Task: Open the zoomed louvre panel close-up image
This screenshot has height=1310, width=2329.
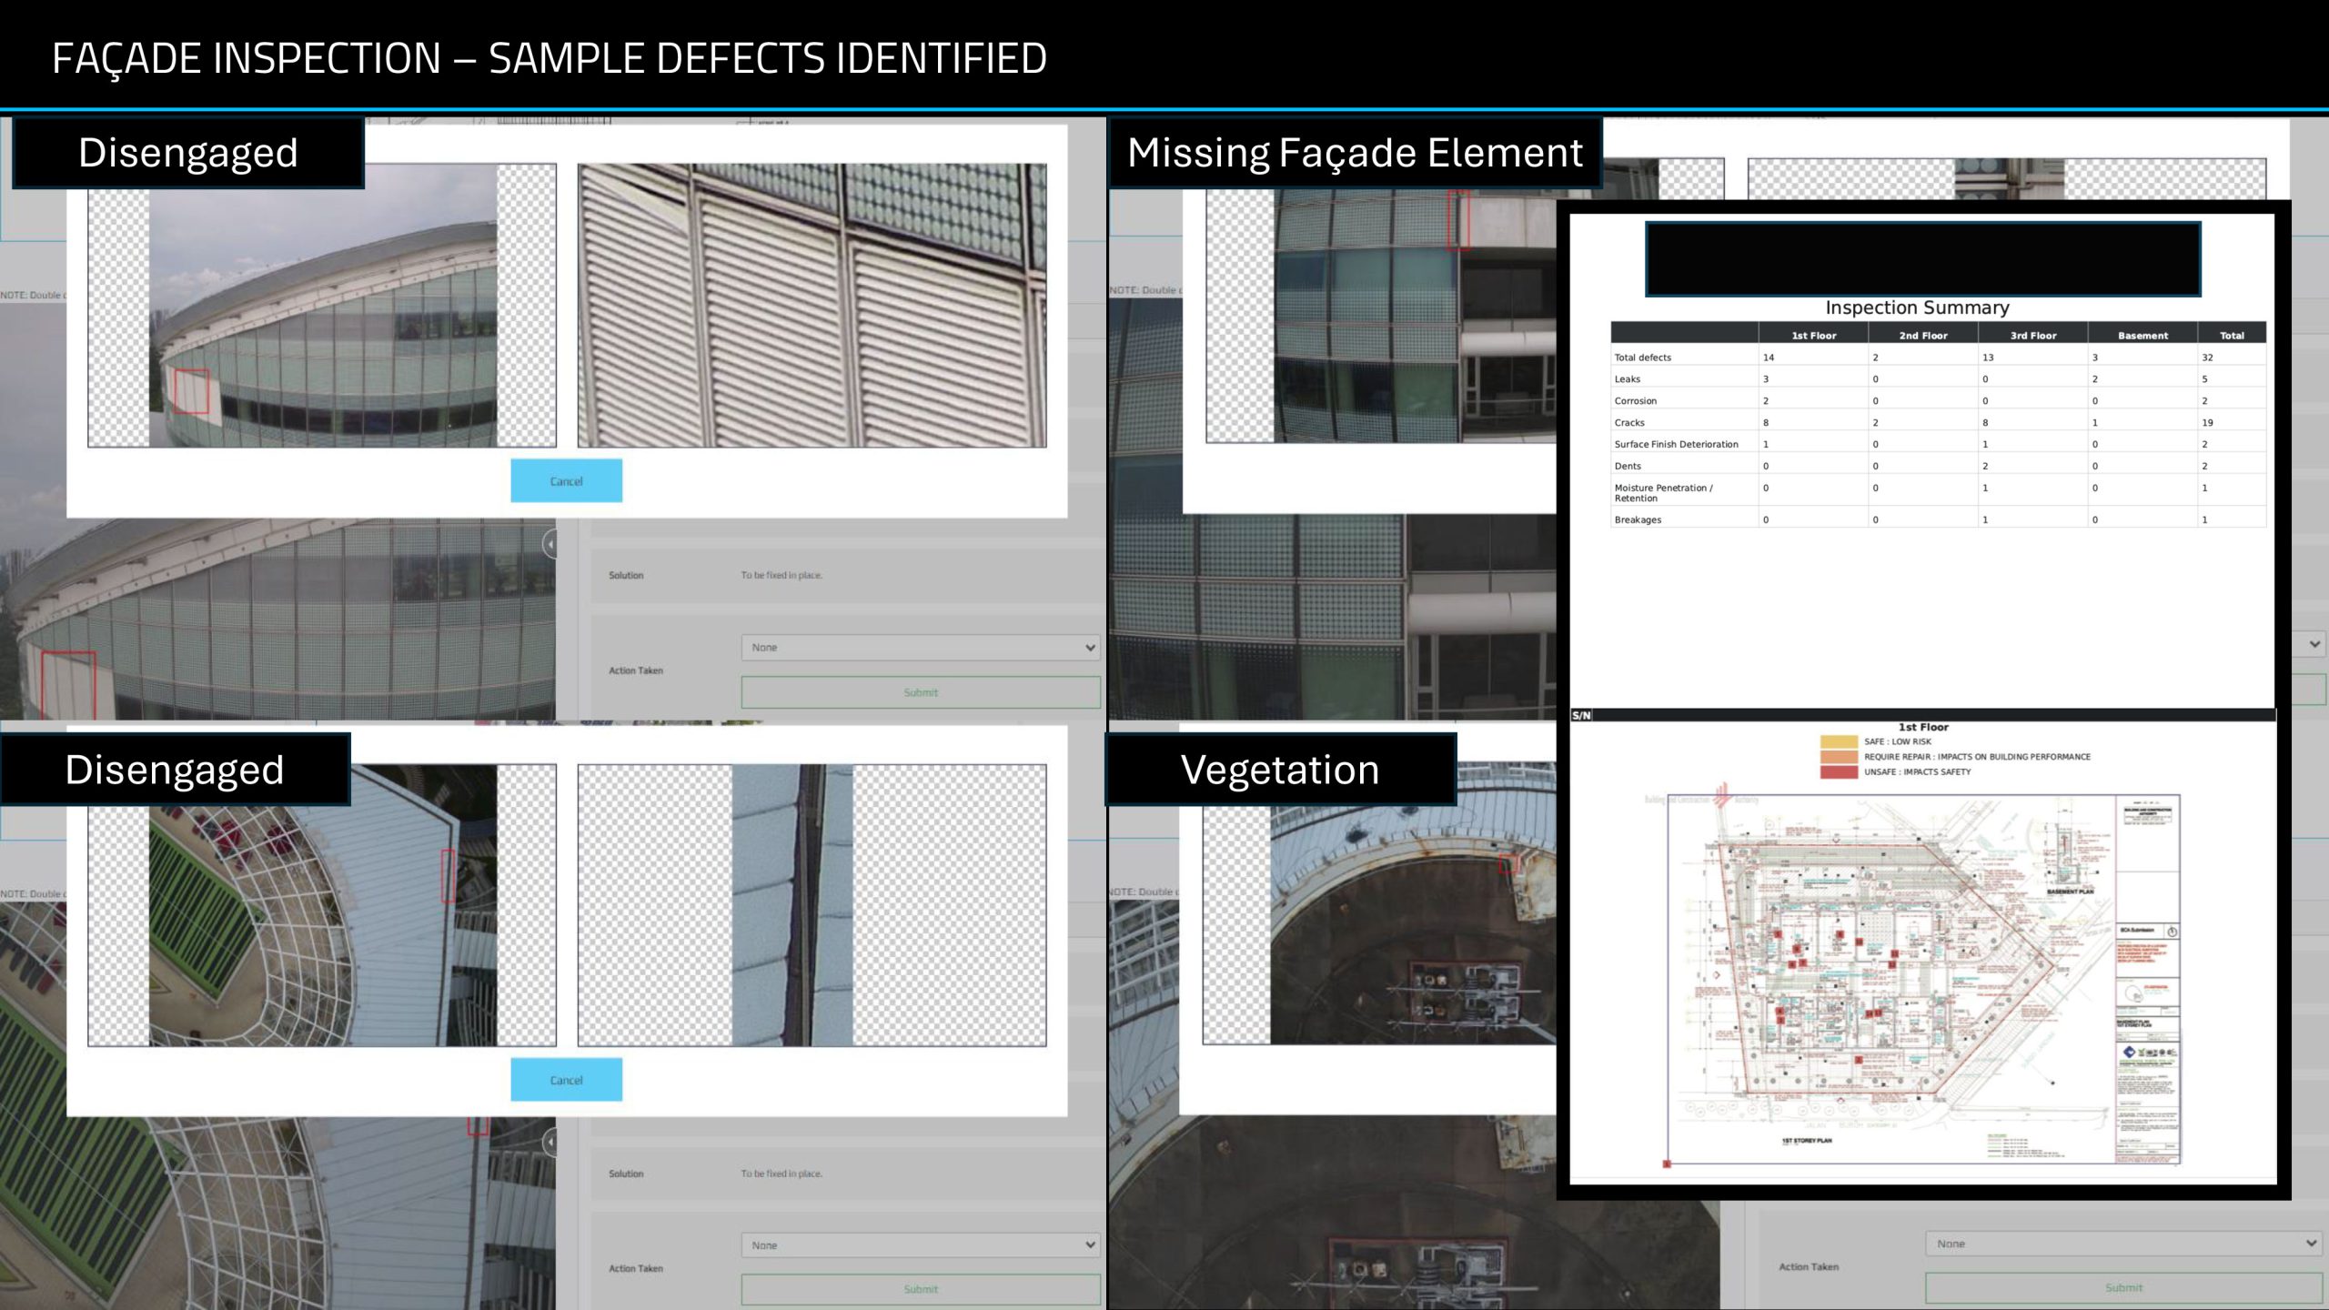Action: (812, 305)
